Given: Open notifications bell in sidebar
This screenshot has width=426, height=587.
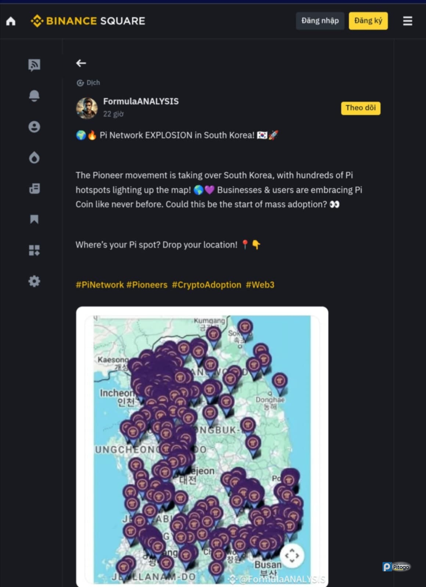Looking at the screenshot, I should 34,96.
